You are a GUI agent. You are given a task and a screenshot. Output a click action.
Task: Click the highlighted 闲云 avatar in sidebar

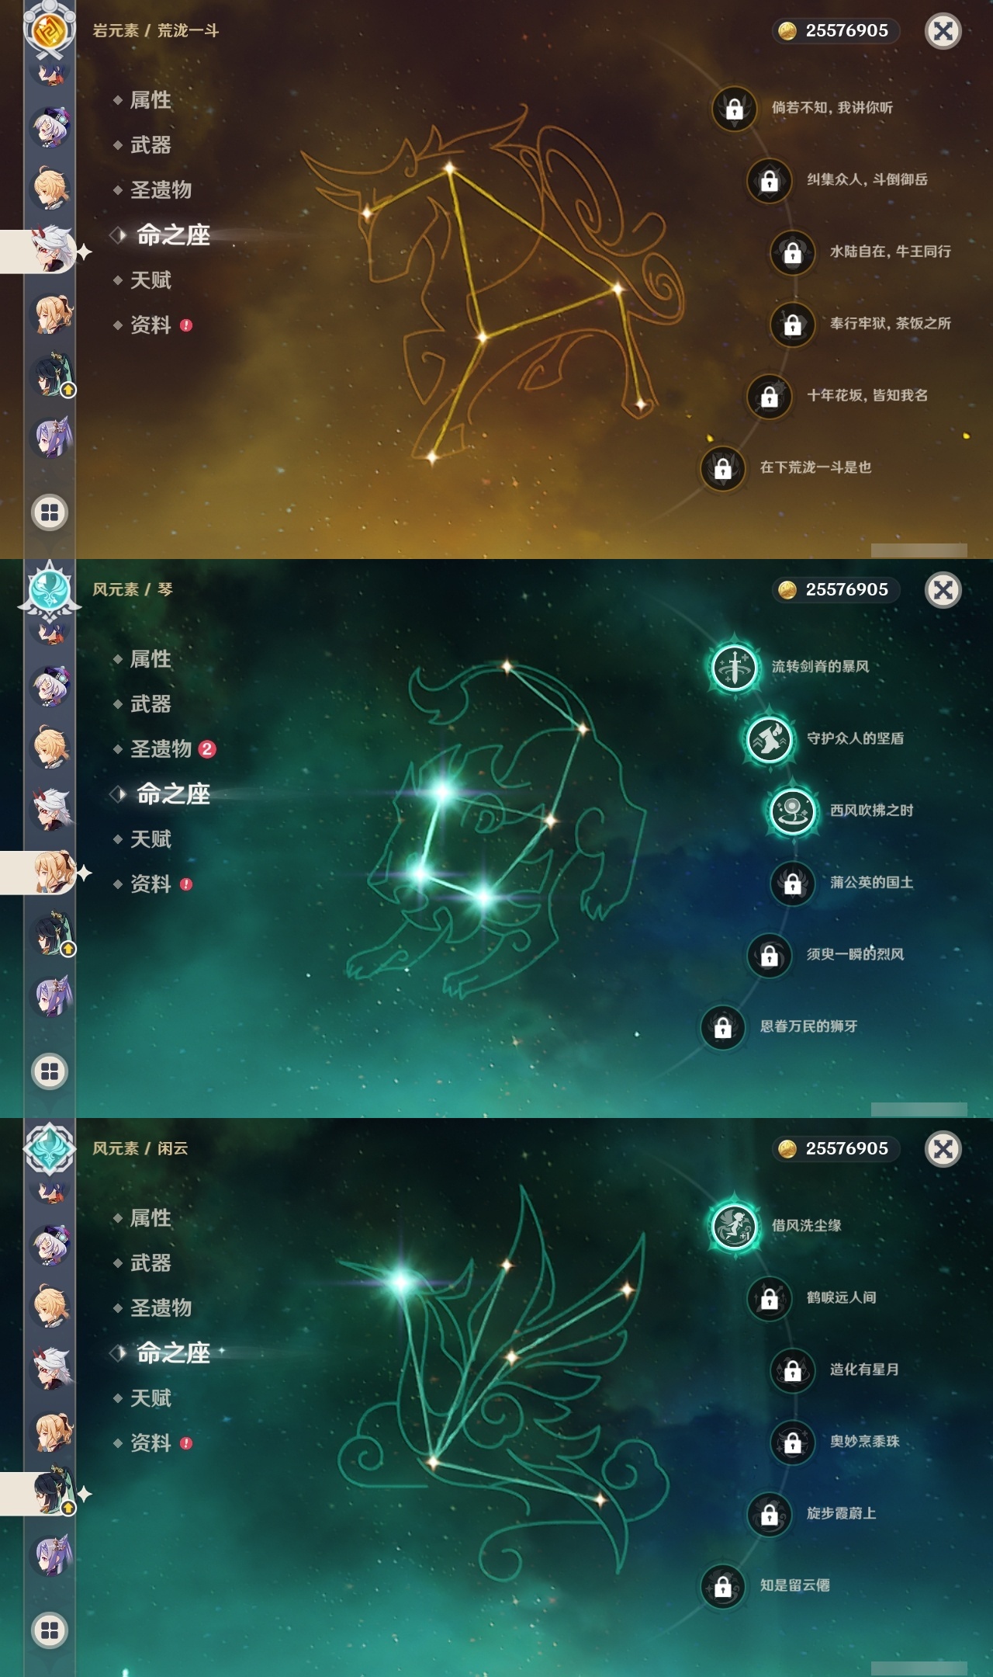(x=52, y=1492)
